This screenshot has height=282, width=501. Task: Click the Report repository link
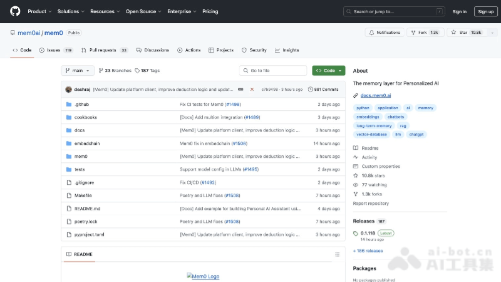tap(371, 203)
